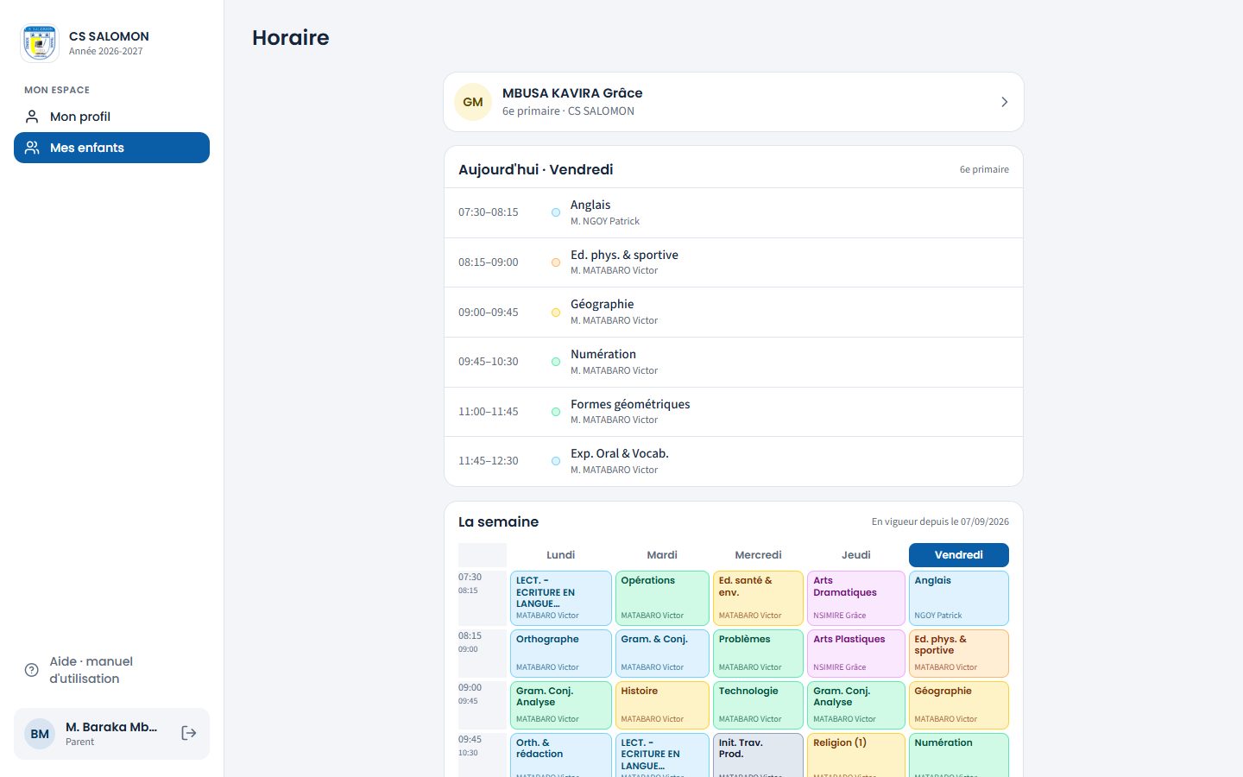The height and width of the screenshot is (777, 1243).
Task: Click the Mes enfants people icon
Action: point(32,148)
